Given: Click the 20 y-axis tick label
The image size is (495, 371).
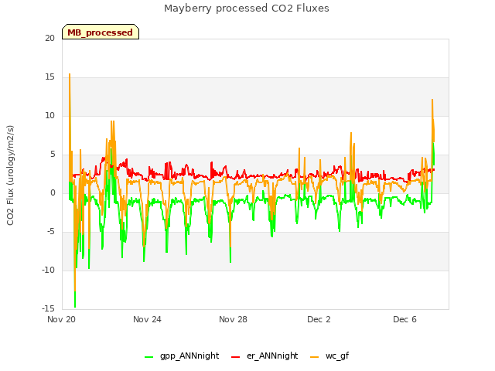Looking at the screenshot, I should coord(49,38).
